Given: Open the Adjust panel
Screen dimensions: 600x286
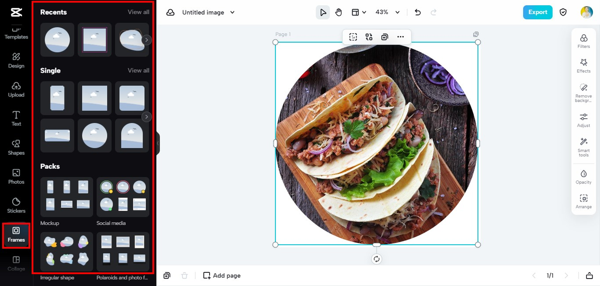Looking at the screenshot, I should (x=584, y=120).
